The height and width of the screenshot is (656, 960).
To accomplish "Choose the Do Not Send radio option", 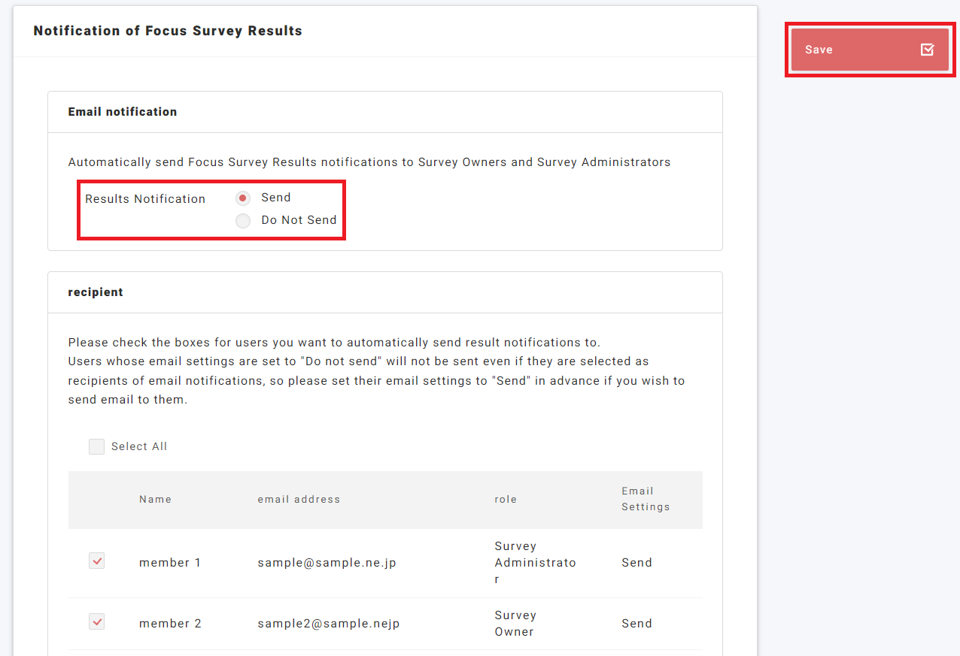I will [243, 221].
